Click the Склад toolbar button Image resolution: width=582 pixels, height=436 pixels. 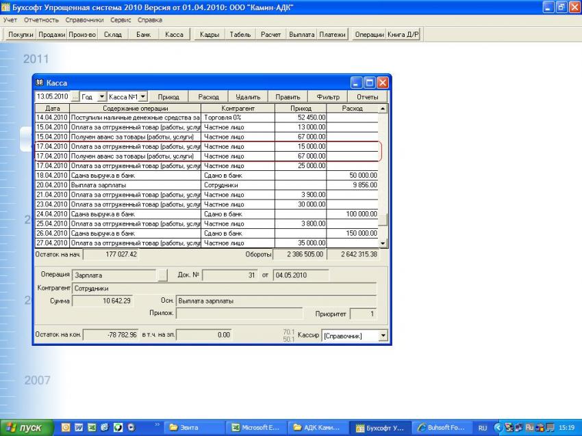[x=112, y=34]
